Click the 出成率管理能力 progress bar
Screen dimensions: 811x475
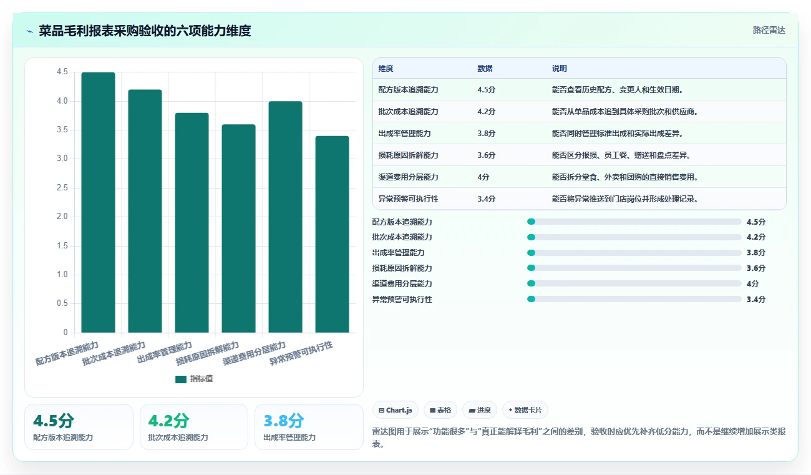(x=634, y=253)
